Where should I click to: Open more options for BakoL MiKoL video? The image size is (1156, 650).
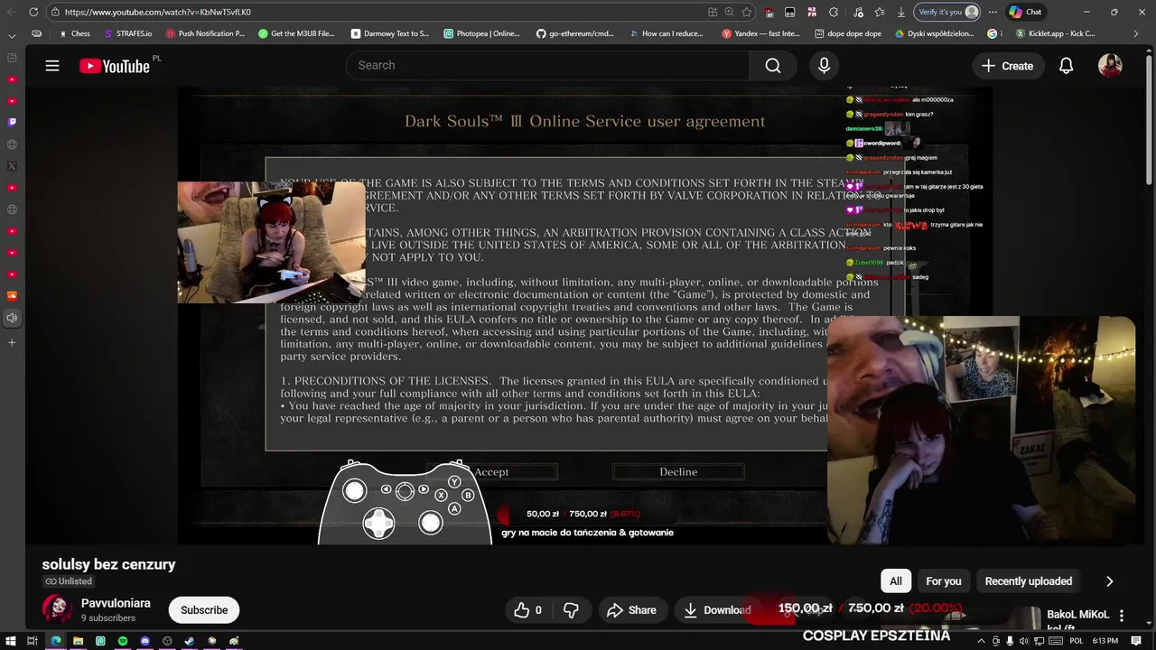1122,616
